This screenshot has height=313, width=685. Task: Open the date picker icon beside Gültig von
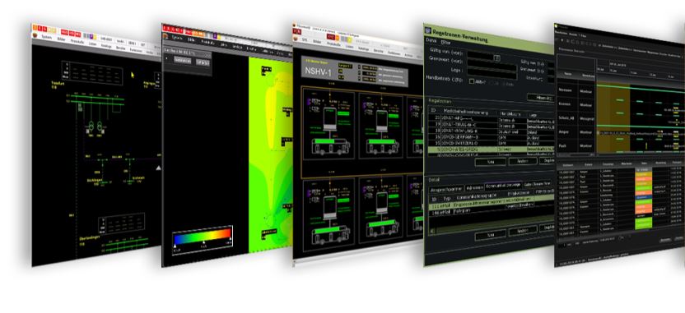(x=496, y=58)
